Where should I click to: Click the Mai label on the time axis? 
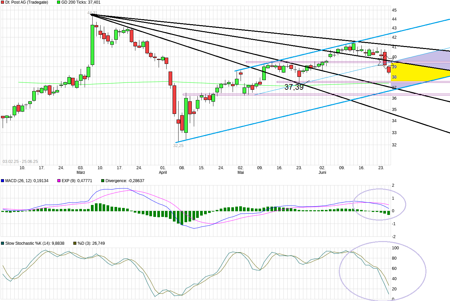pos(241,173)
